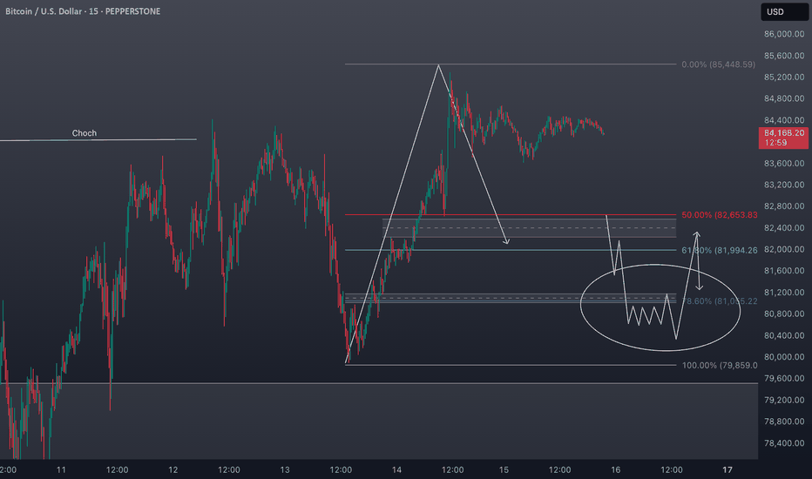This screenshot has width=812, height=479.
Task: Click the 80,800.00 price axis label
Action: (784, 314)
